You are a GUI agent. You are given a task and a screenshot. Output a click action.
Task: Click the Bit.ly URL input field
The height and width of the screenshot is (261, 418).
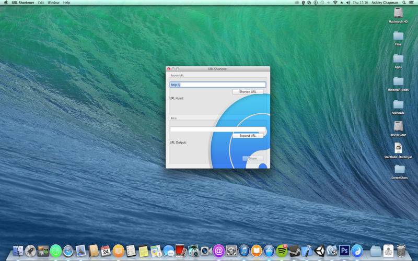(x=218, y=129)
